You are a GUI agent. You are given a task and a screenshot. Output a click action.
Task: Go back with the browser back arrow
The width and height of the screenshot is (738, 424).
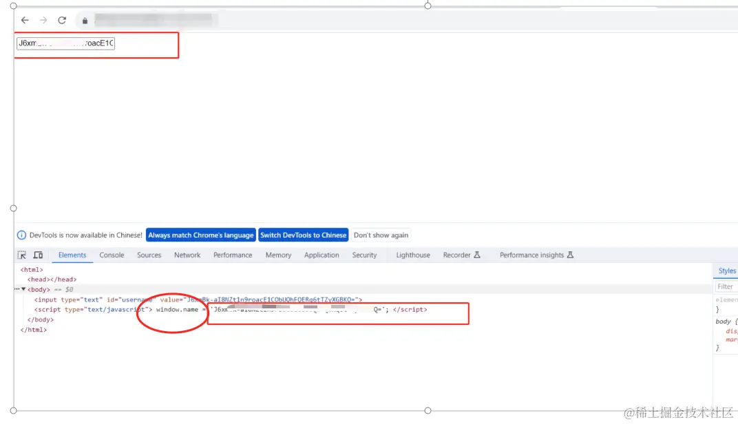coord(25,20)
